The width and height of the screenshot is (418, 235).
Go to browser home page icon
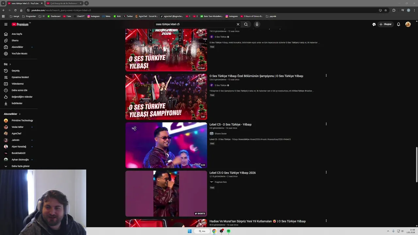point(21,10)
